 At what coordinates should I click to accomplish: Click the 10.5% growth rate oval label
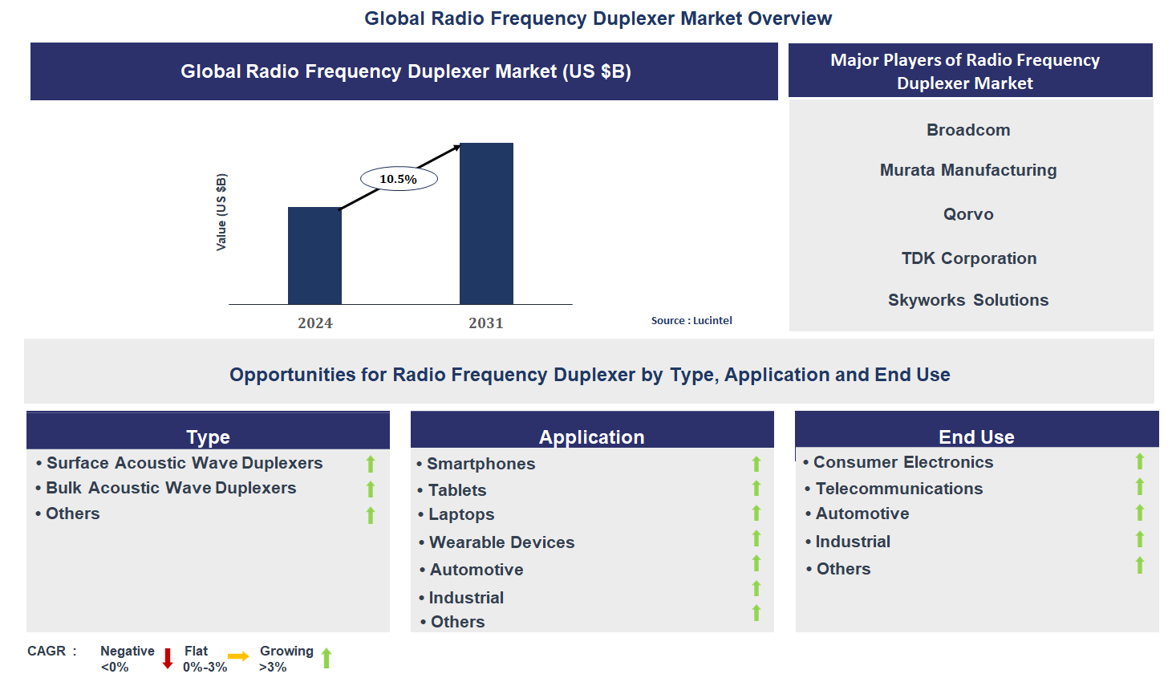coord(399,179)
